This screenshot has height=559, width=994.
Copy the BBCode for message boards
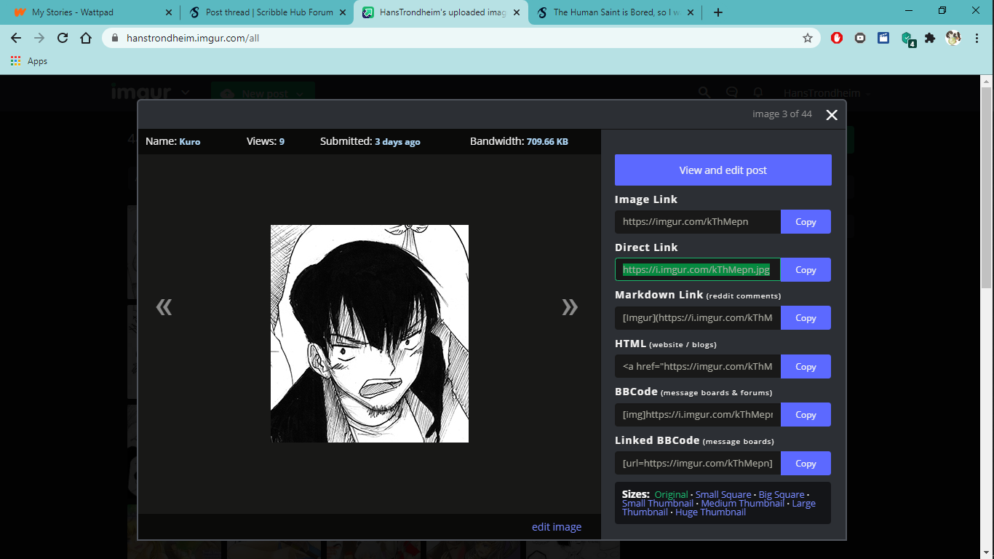pyautogui.click(x=806, y=415)
